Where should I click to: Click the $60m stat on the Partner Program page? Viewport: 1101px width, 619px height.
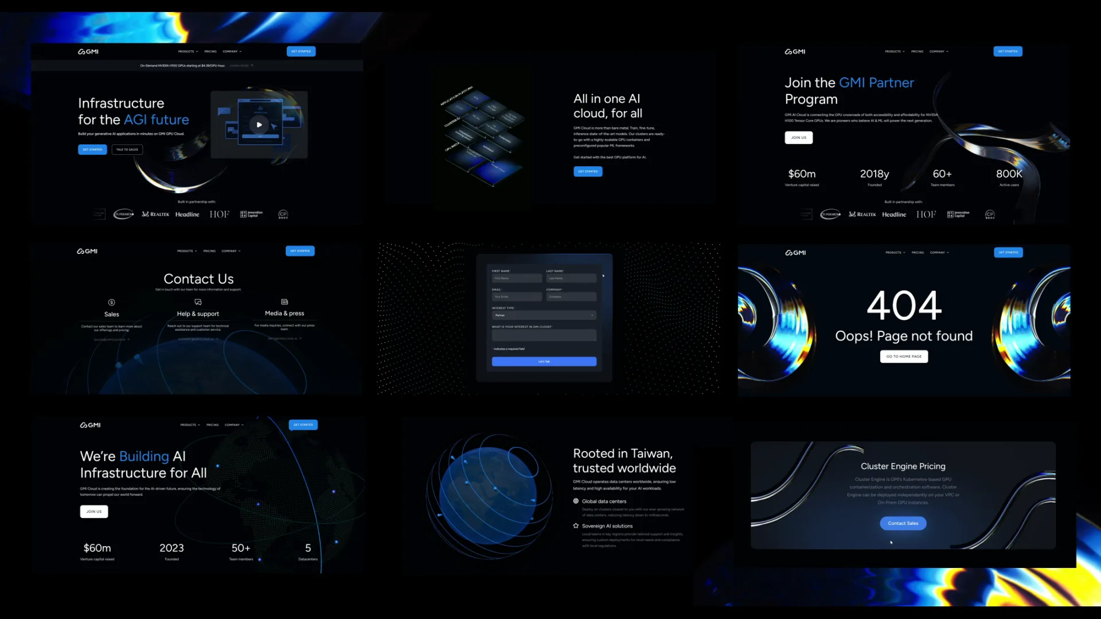[x=802, y=177]
